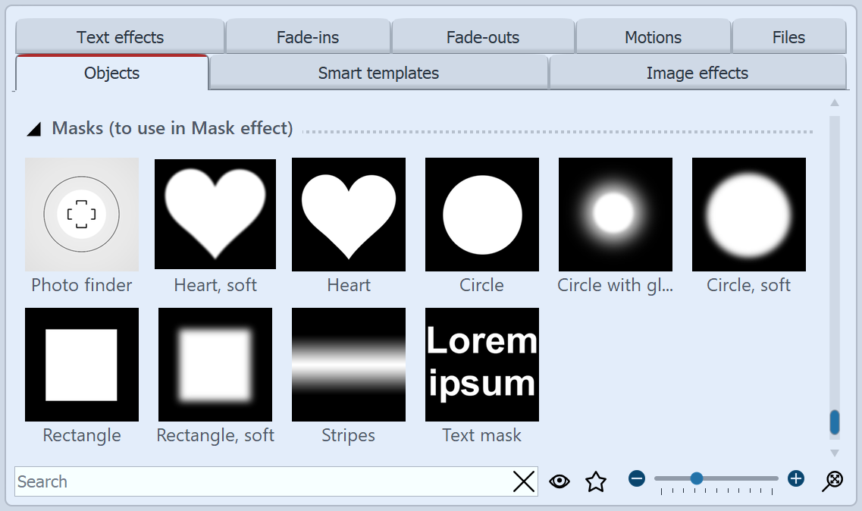This screenshot has height=511, width=862.
Task: Pick the Circle with glow mask
Action: click(x=615, y=214)
